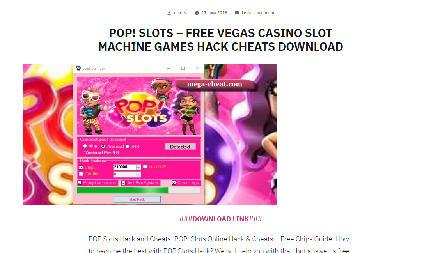Click the Credits amount spinner arrows
The image size is (424, 253).
point(138,174)
